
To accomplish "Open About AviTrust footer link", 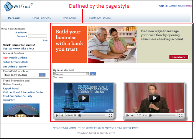I will [x=60, y=128].
